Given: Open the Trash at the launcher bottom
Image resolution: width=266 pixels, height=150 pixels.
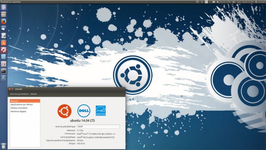Looking at the screenshot, I should tap(4, 146).
